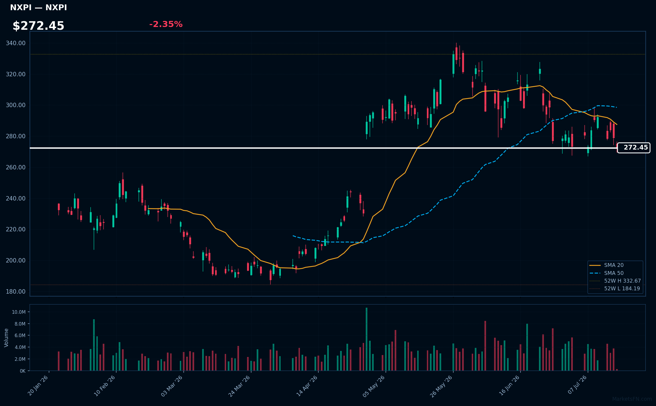The width and height of the screenshot is (656, 406).
Task: Click the 6.0M volume axis label
Action: pos(20,335)
